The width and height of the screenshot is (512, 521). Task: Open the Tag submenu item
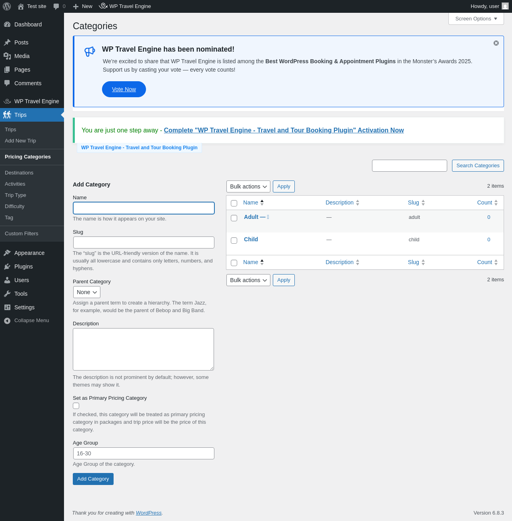[x=32, y=218]
